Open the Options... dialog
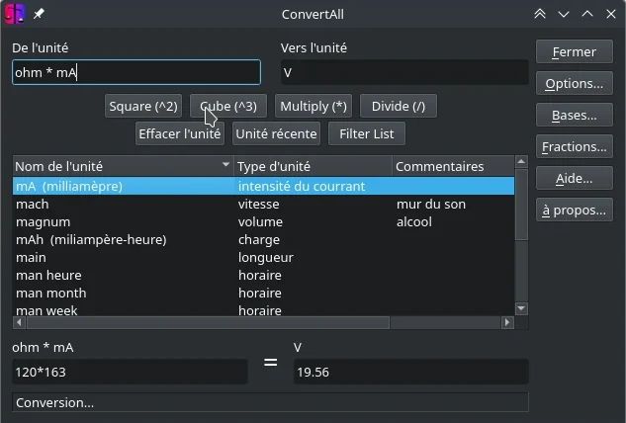 pyautogui.click(x=575, y=83)
